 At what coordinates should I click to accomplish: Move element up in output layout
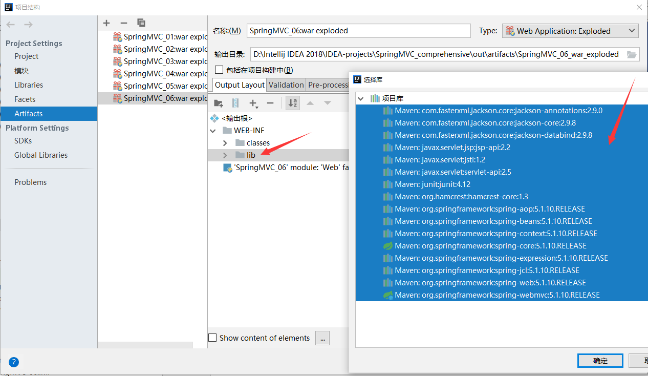(310, 103)
